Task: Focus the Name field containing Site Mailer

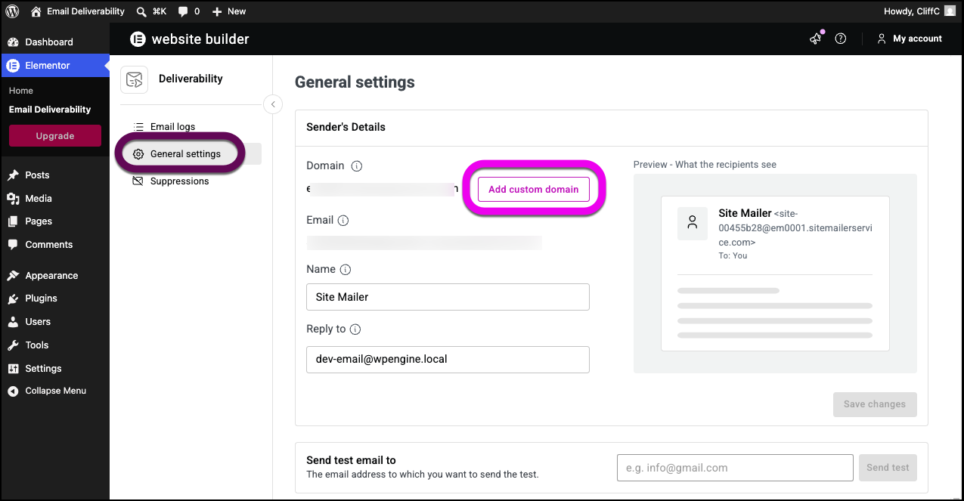Action: click(448, 297)
